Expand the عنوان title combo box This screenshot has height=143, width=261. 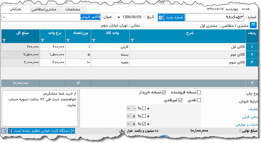click(x=4, y=17)
